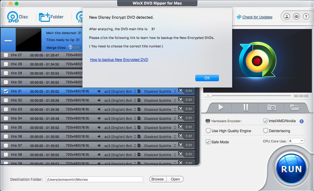The width and height of the screenshot is (314, 191).
Task: Click the Destination Folder path field
Action: tap(94, 180)
